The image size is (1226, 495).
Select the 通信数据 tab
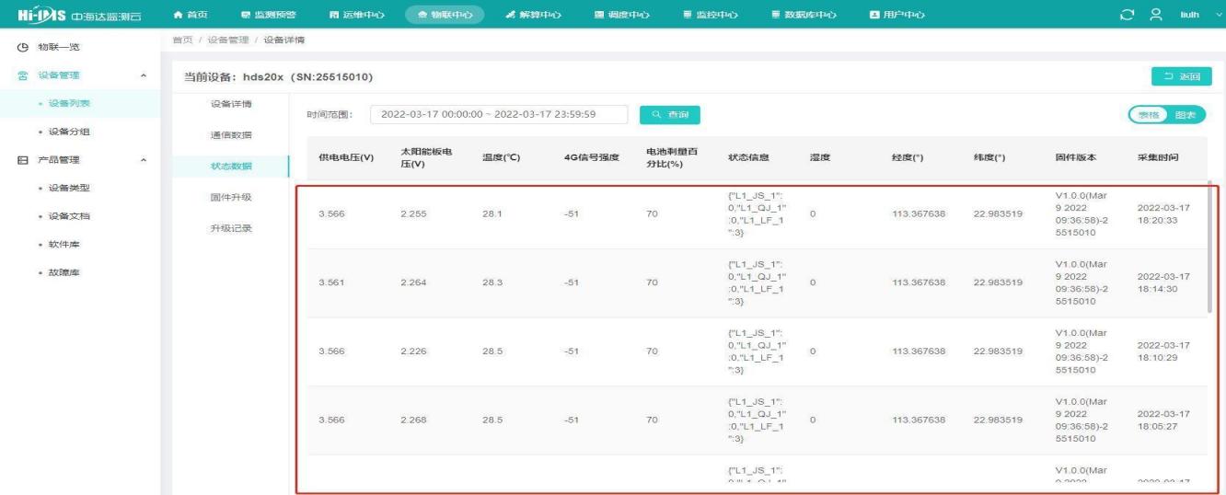click(x=231, y=135)
